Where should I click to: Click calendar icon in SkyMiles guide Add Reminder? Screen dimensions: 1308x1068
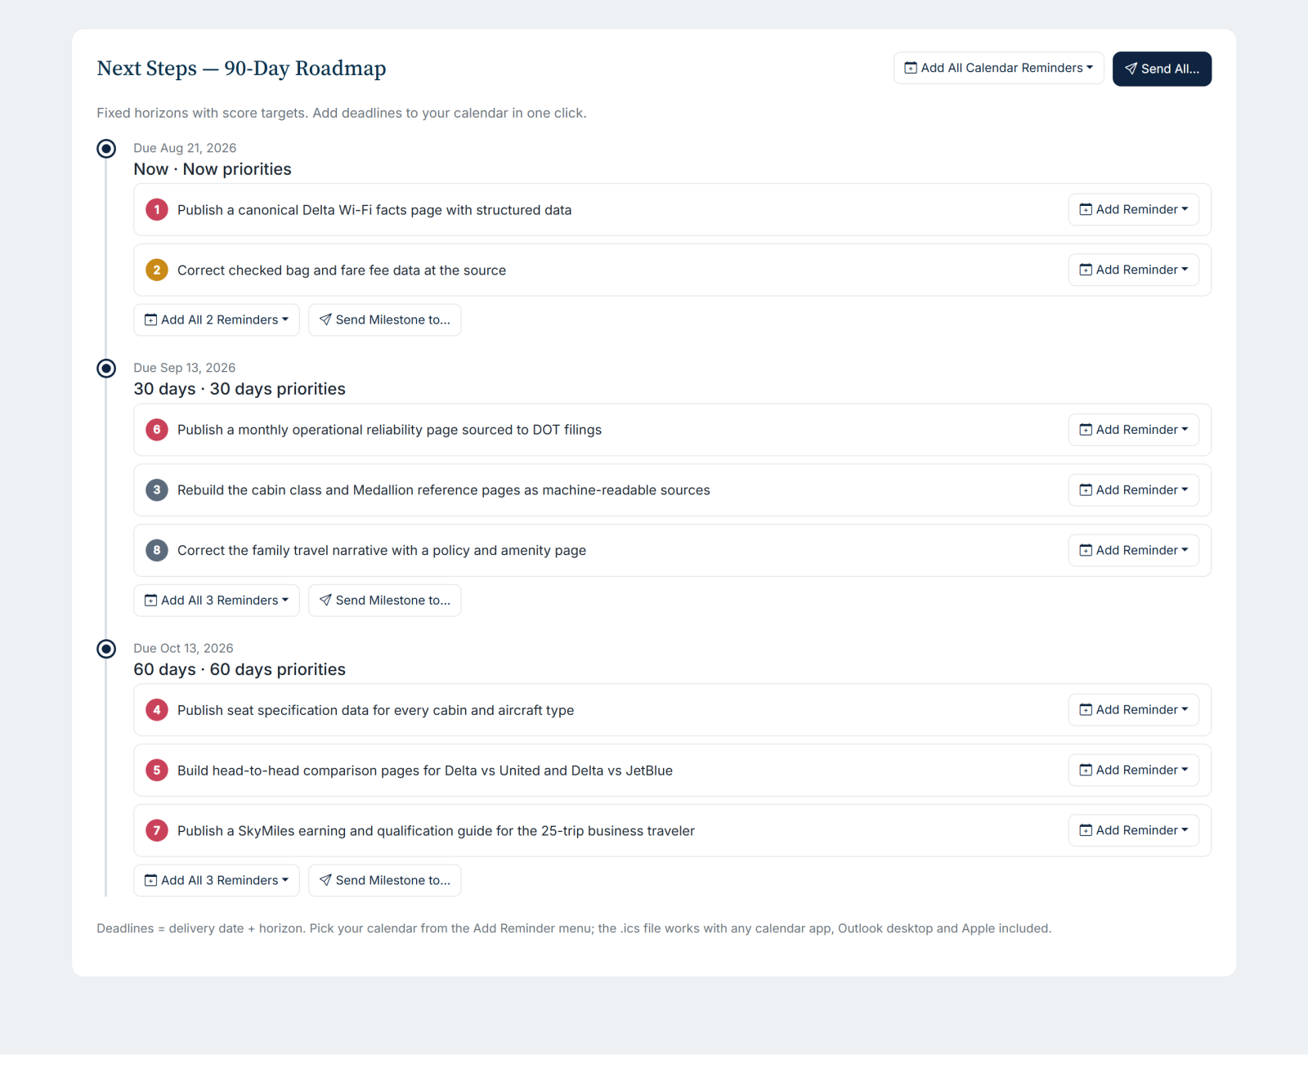click(1086, 831)
